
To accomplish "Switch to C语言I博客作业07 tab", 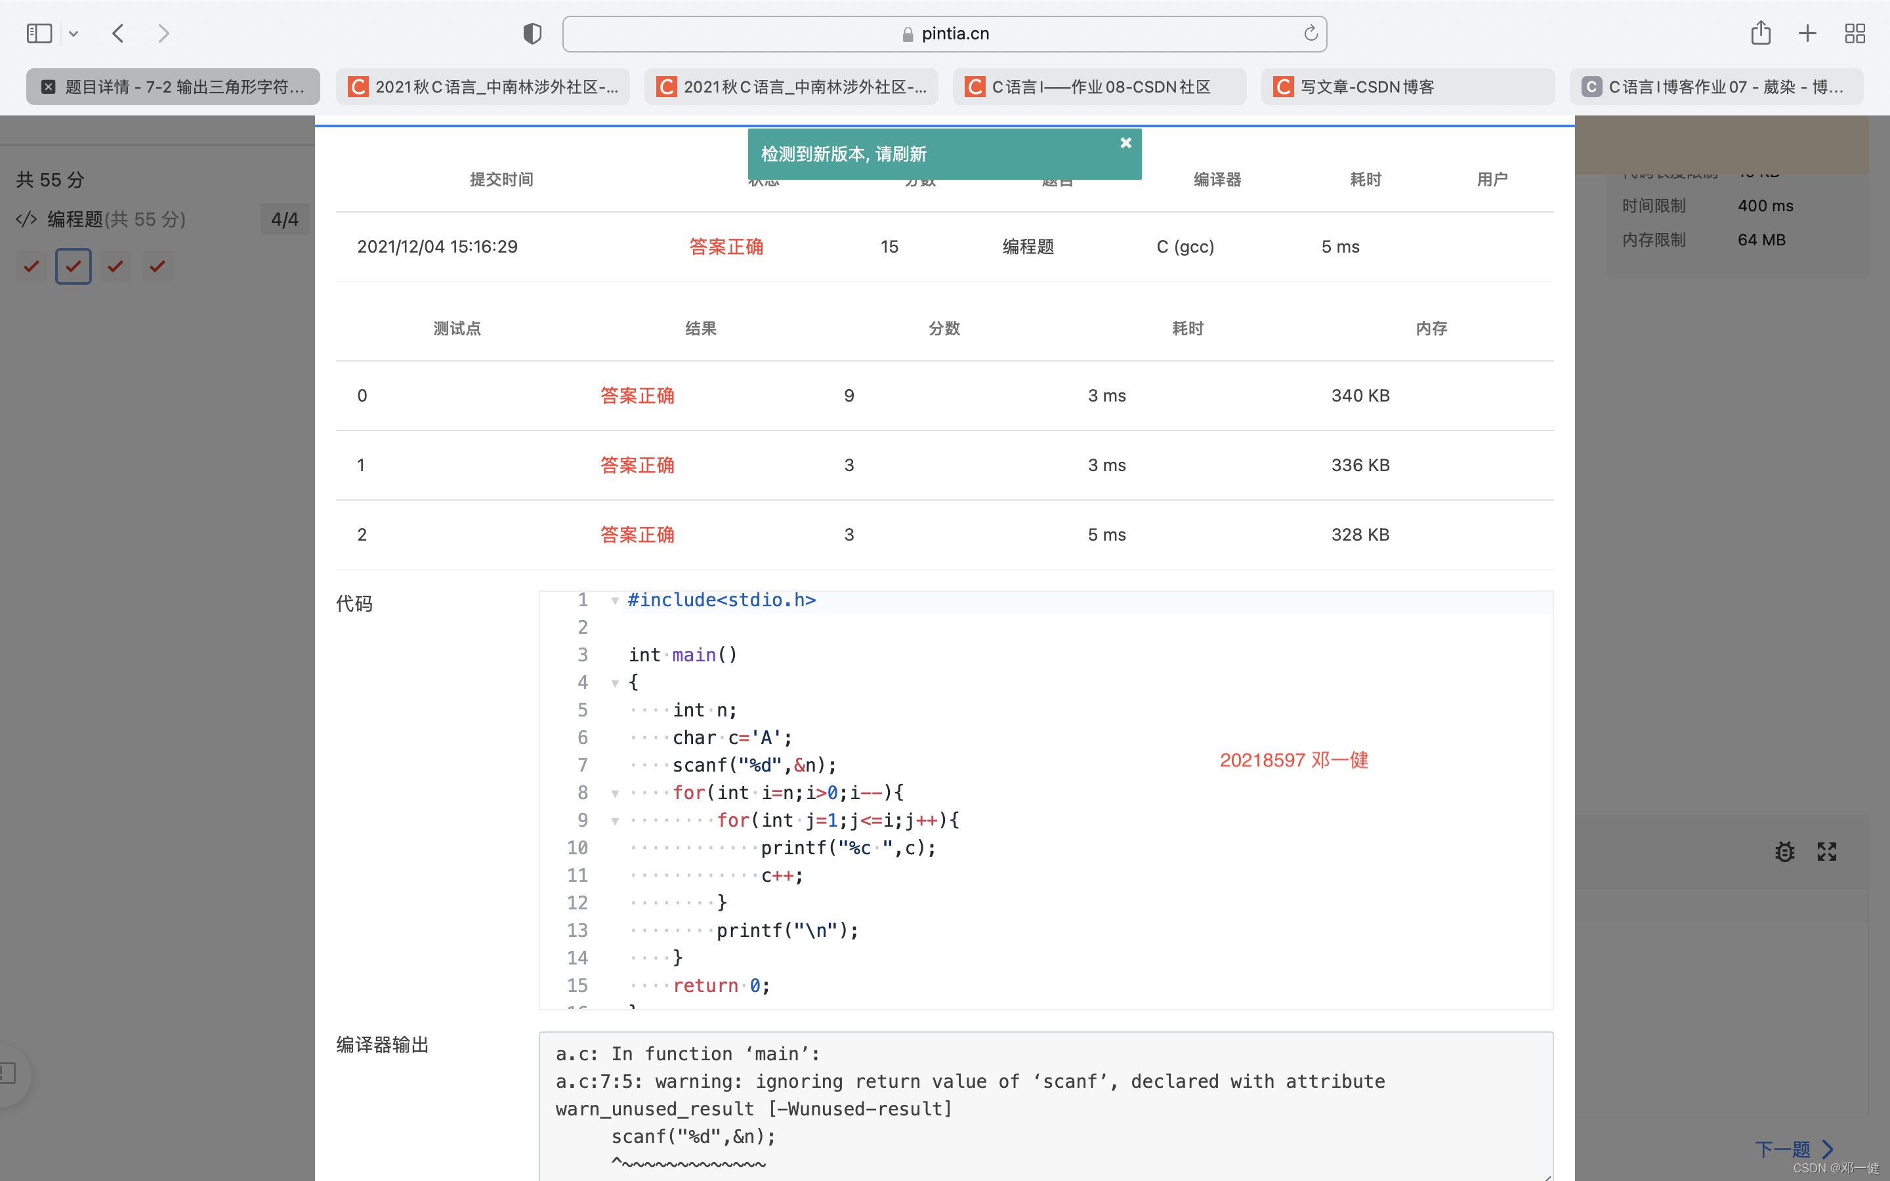I will tap(1717, 87).
